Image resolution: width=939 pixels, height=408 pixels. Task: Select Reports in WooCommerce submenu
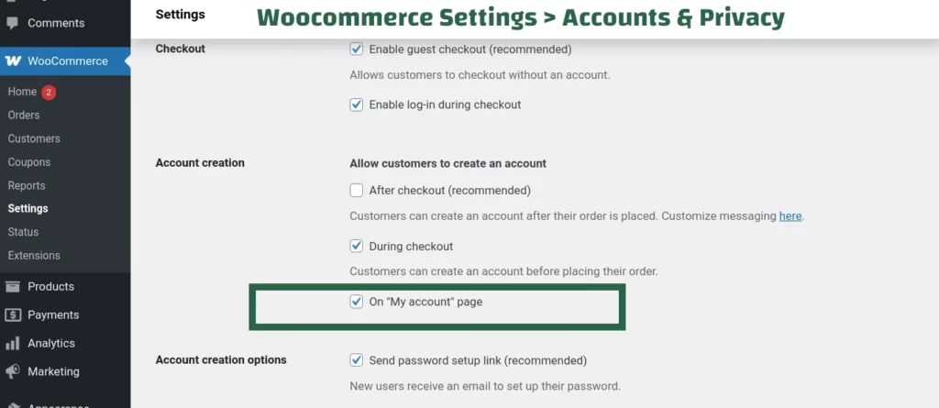tap(27, 185)
